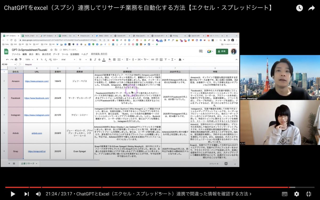Open the chapter title link in player
Viewport: 320px width, 200px height.
[164, 194]
